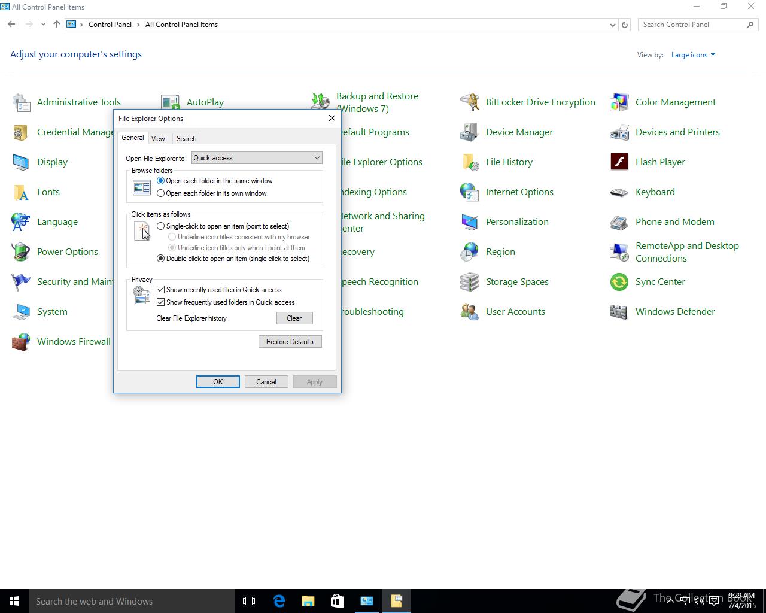Open Storage Spaces icon
The width and height of the screenshot is (766, 613).
(x=470, y=282)
